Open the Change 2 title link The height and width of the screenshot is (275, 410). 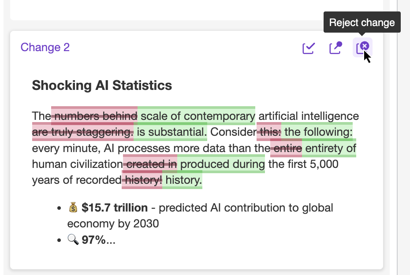tap(45, 47)
